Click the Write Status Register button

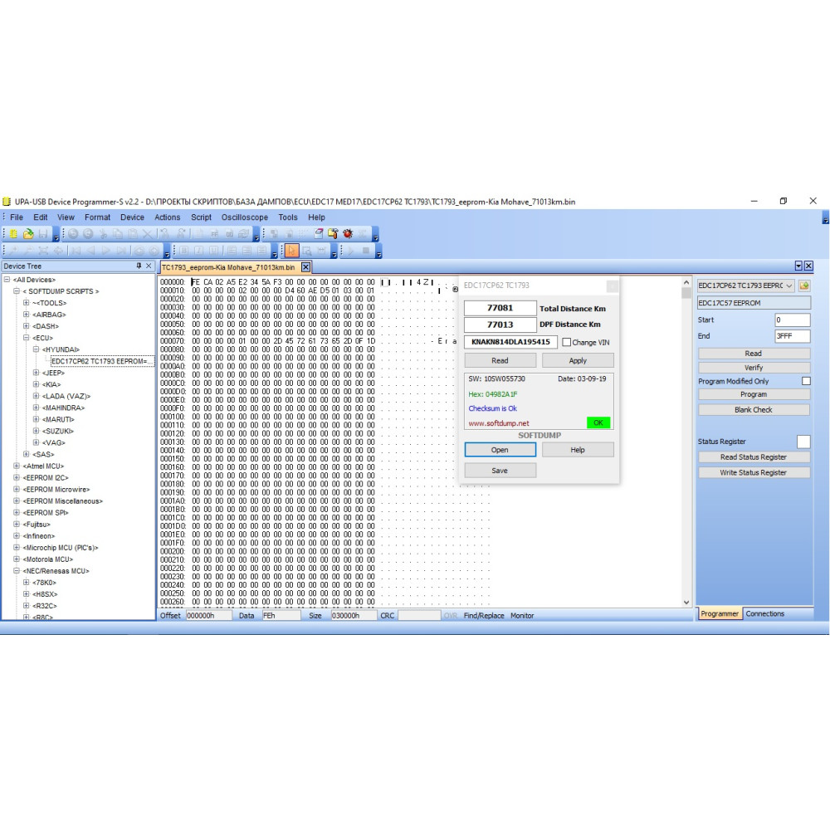[754, 473]
